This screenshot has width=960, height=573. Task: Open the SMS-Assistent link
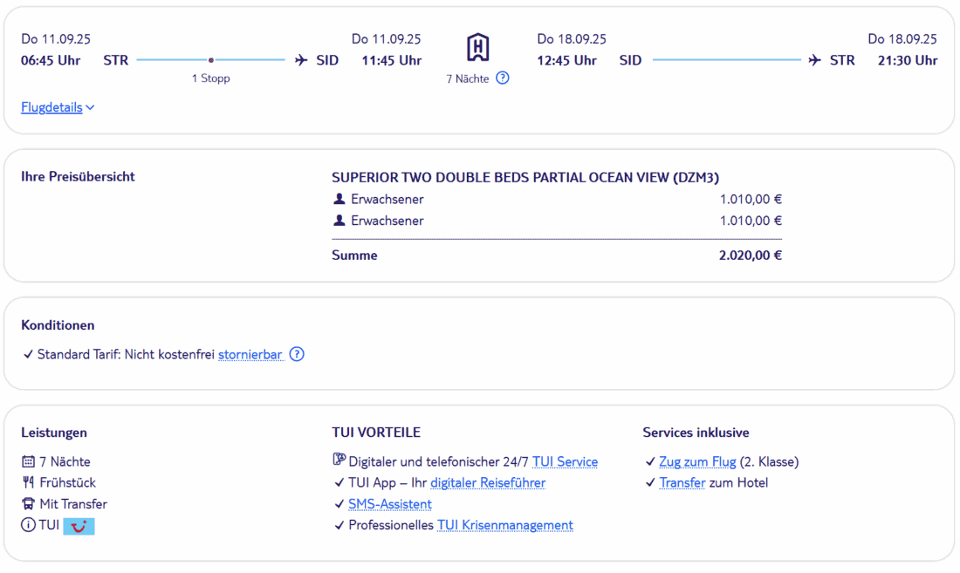(x=390, y=504)
